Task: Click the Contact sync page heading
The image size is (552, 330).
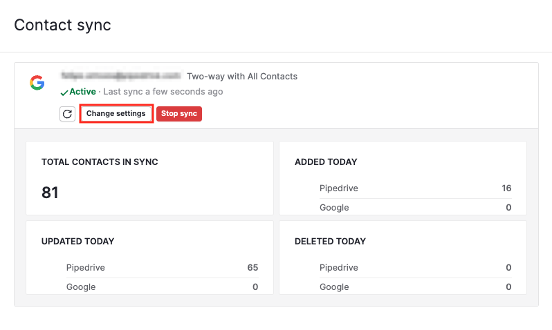Action: point(63,25)
